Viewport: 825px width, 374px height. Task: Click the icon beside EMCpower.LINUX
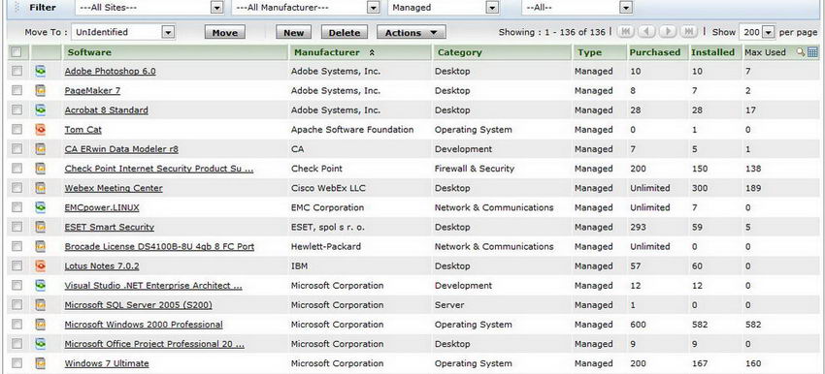point(40,207)
